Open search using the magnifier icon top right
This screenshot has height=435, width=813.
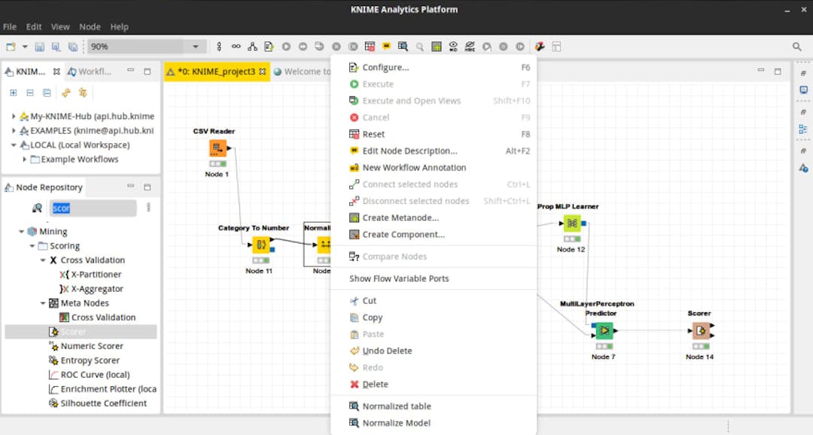coord(796,46)
